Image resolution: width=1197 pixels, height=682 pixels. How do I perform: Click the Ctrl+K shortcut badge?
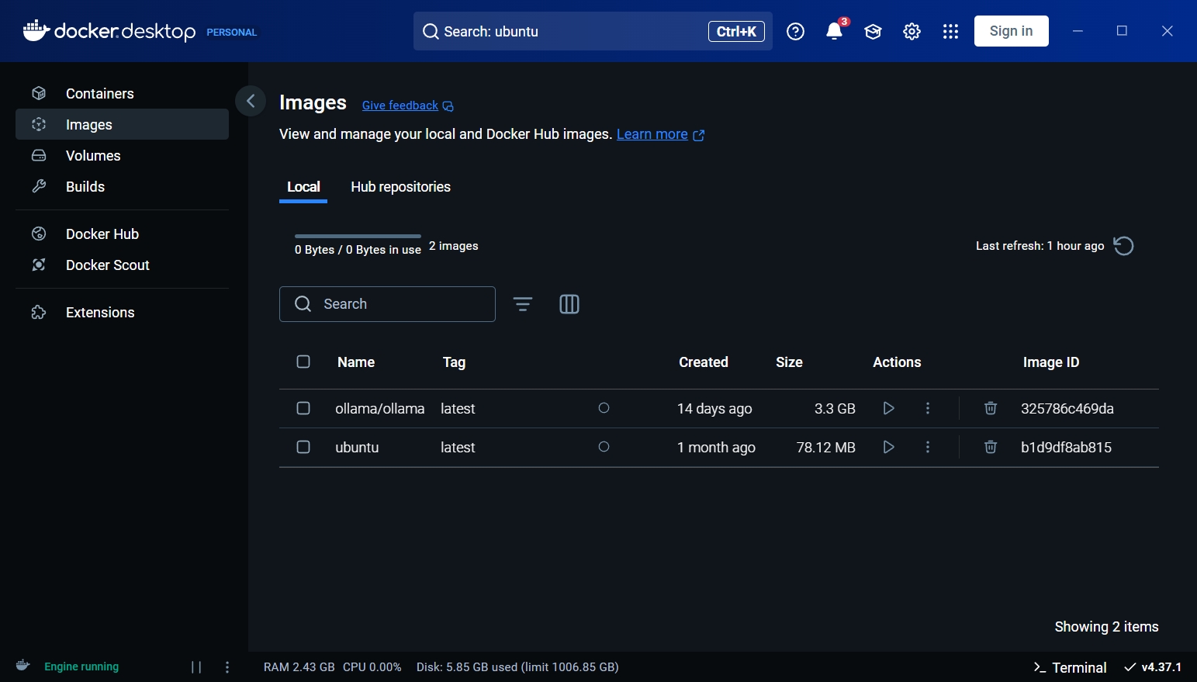[736, 31]
